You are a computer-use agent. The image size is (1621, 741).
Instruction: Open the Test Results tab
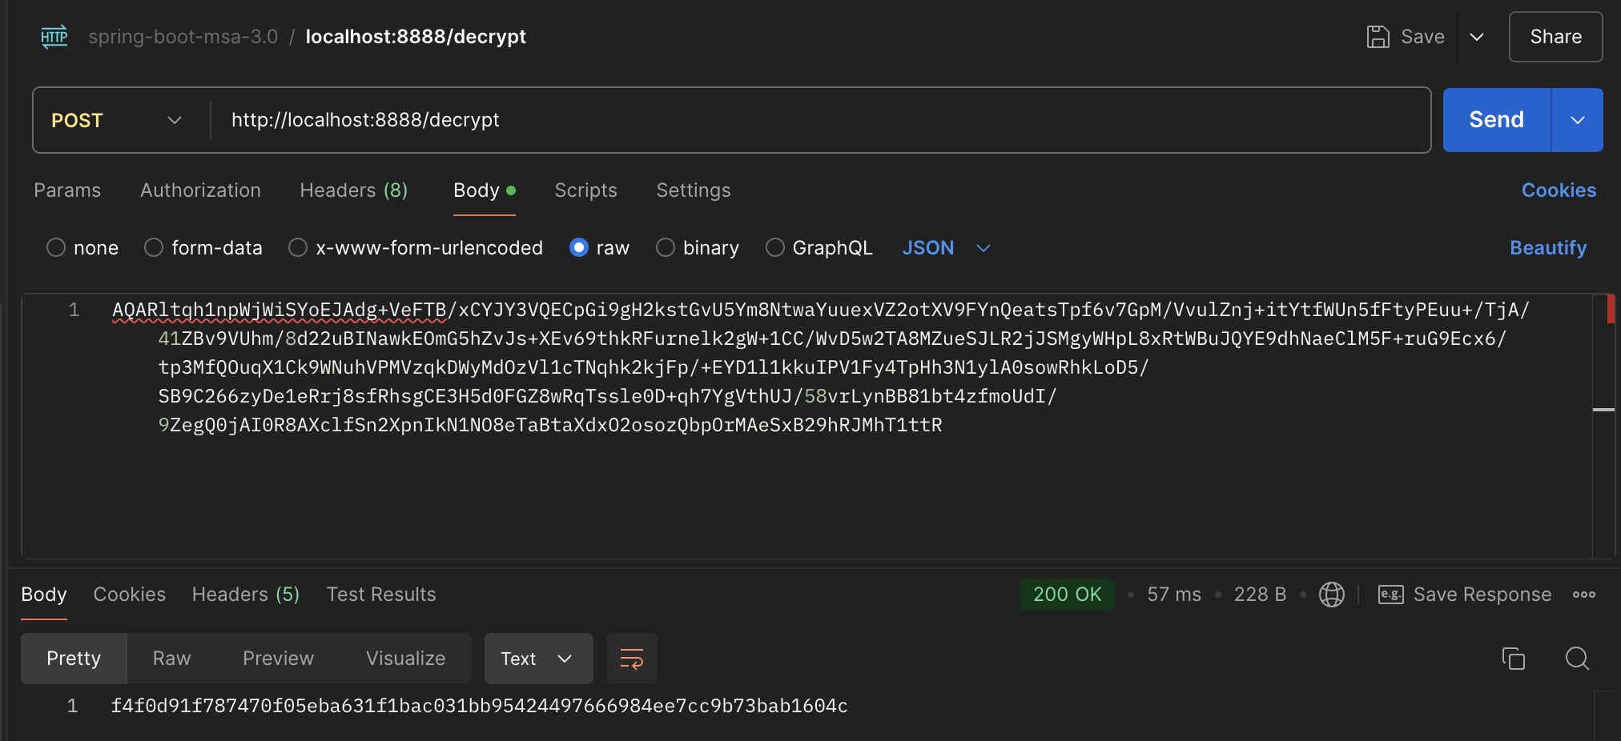coord(381,595)
